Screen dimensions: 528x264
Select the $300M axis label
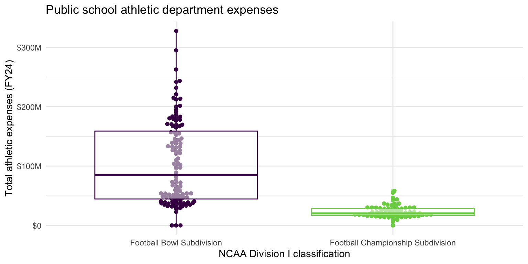(29, 47)
